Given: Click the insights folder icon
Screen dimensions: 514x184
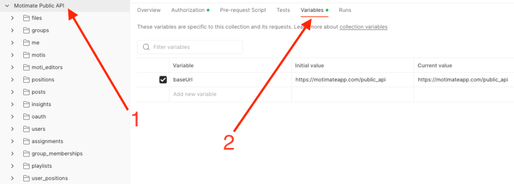Looking at the screenshot, I should 27,105.
